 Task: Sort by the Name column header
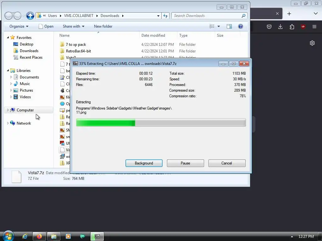click(x=64, y=35)
